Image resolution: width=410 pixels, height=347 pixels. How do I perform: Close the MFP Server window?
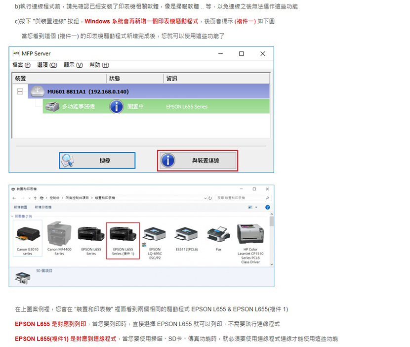[263, 54]
